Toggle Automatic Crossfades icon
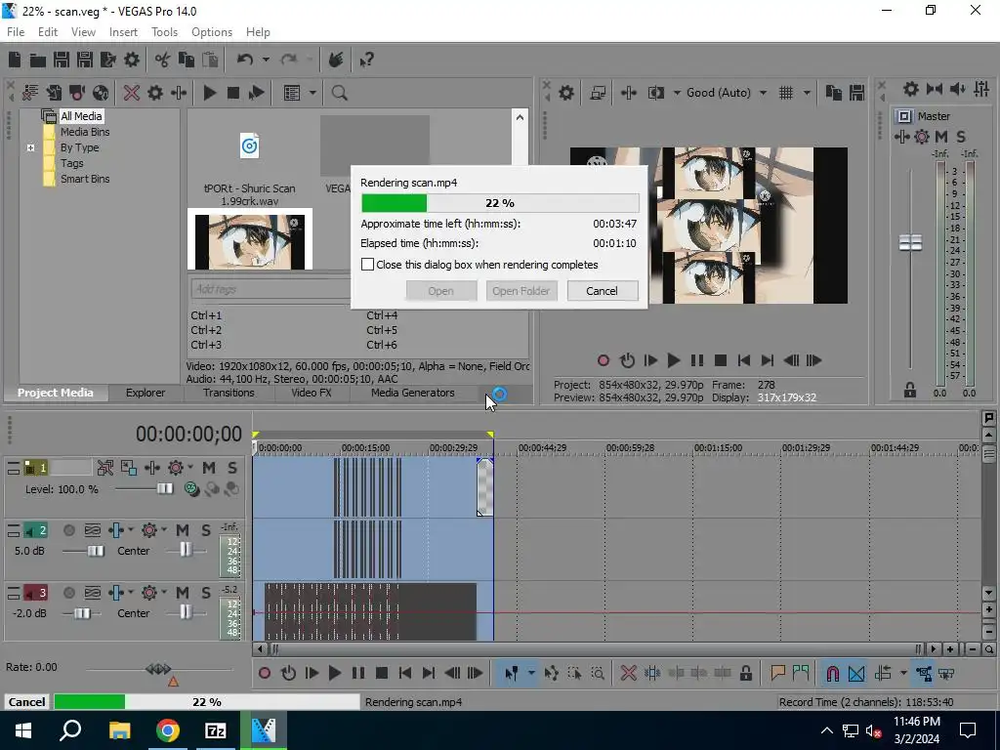Screen dimensions: 1000x750 [x=855, y=674]
